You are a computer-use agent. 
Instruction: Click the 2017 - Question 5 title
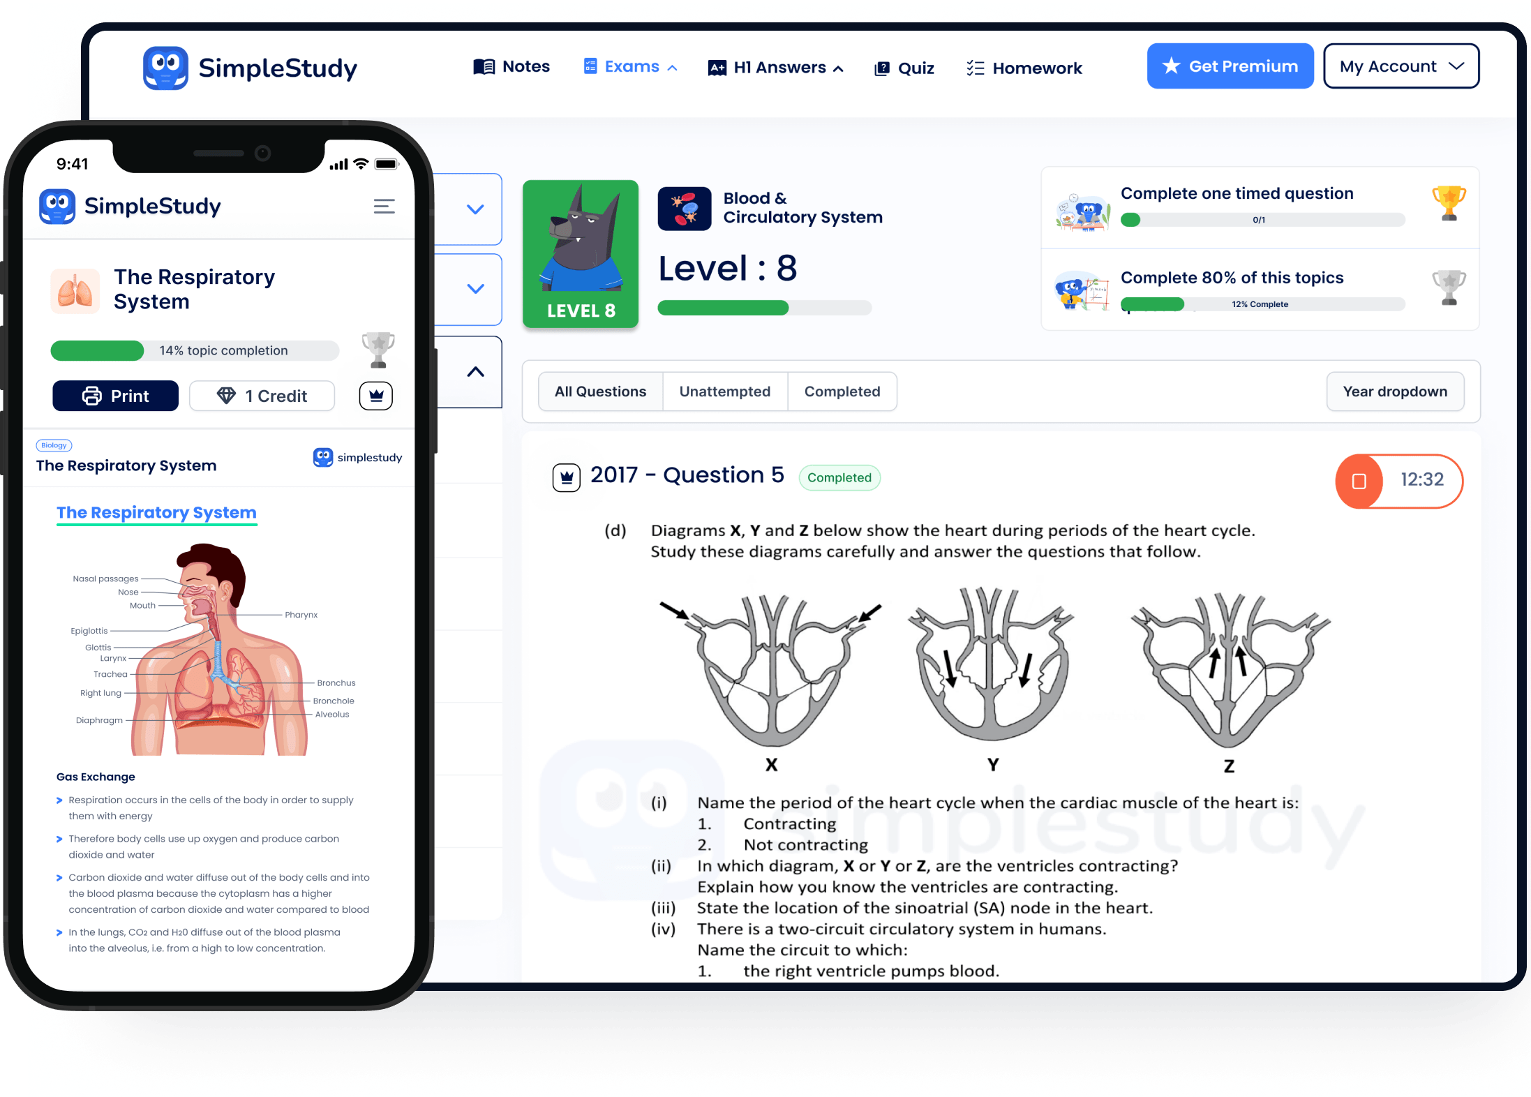(687, 475)
